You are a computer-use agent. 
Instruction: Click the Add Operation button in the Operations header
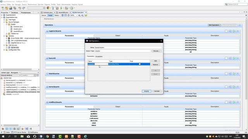point(214,25)
